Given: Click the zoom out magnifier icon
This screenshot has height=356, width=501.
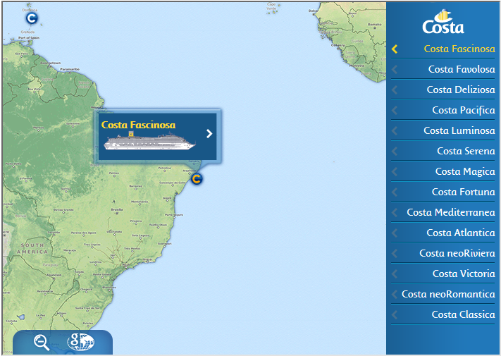Looking at the screenshot, I should point(42,343).
